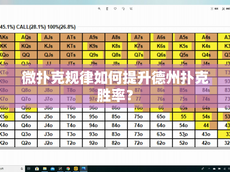Click the focus-frame icon at top right
This screenshot has height=172, width=230.
(212, 9)
